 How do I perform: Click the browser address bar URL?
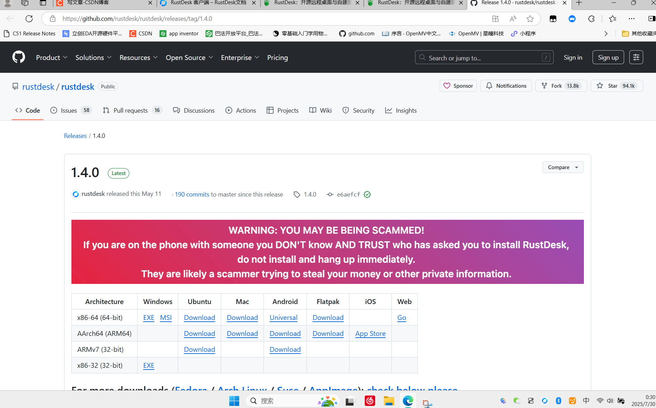click(x=137, y=19)
